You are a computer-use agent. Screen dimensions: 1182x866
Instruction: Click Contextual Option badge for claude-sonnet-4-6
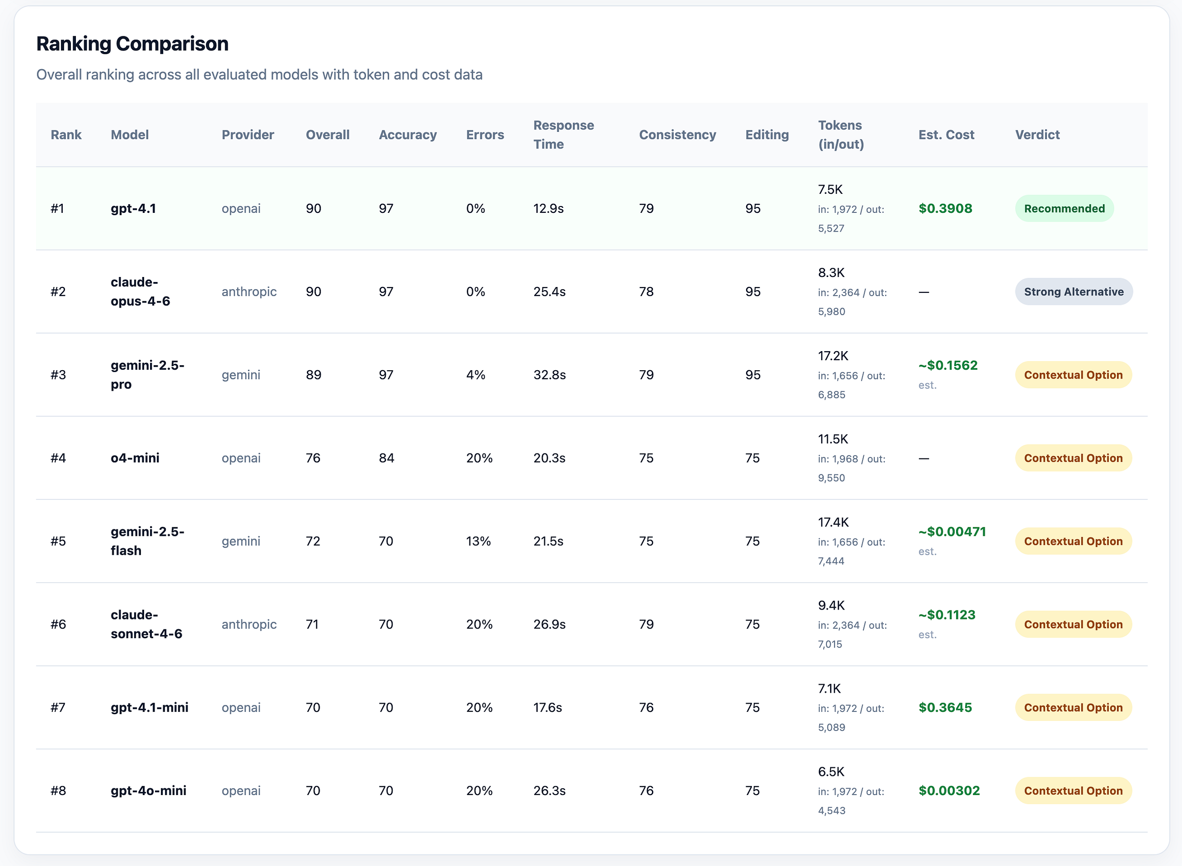coord(1073,624)
